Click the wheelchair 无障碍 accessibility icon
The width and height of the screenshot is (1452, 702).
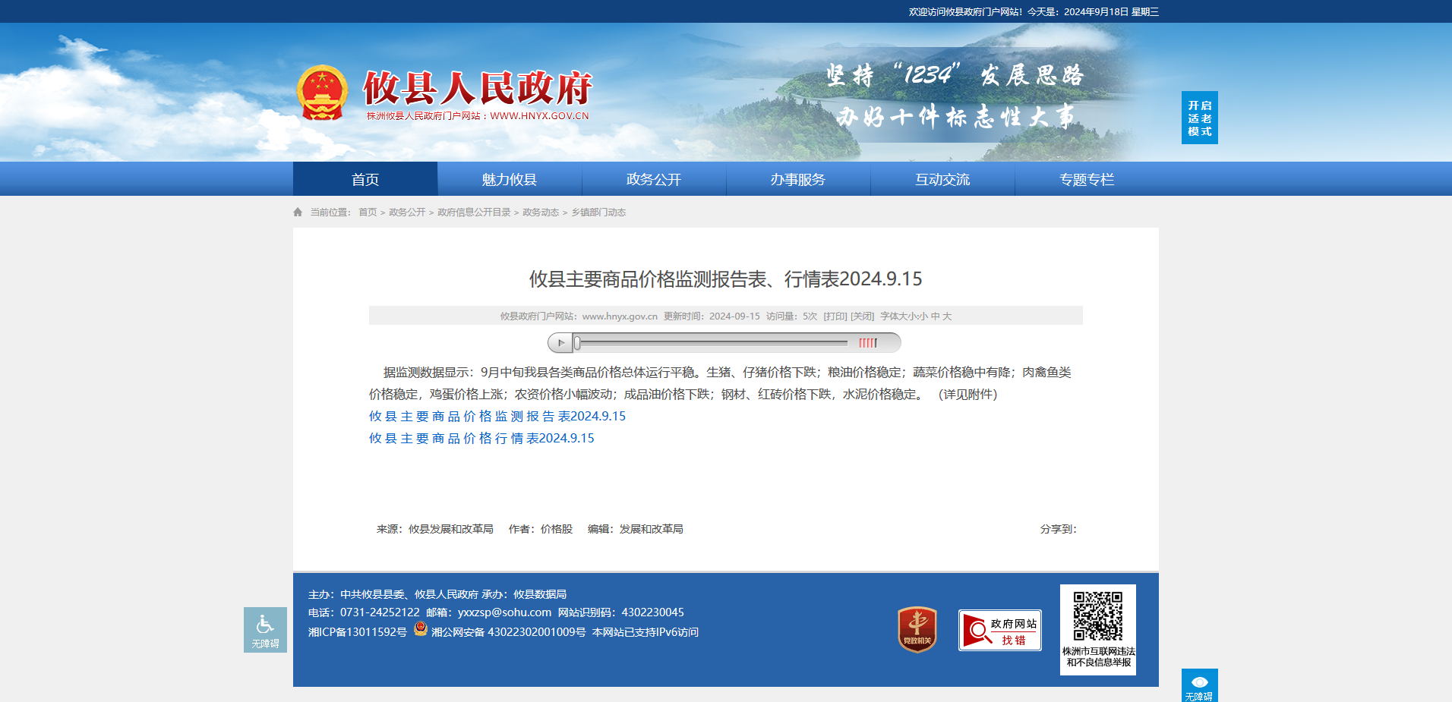[x=265, y=630]
